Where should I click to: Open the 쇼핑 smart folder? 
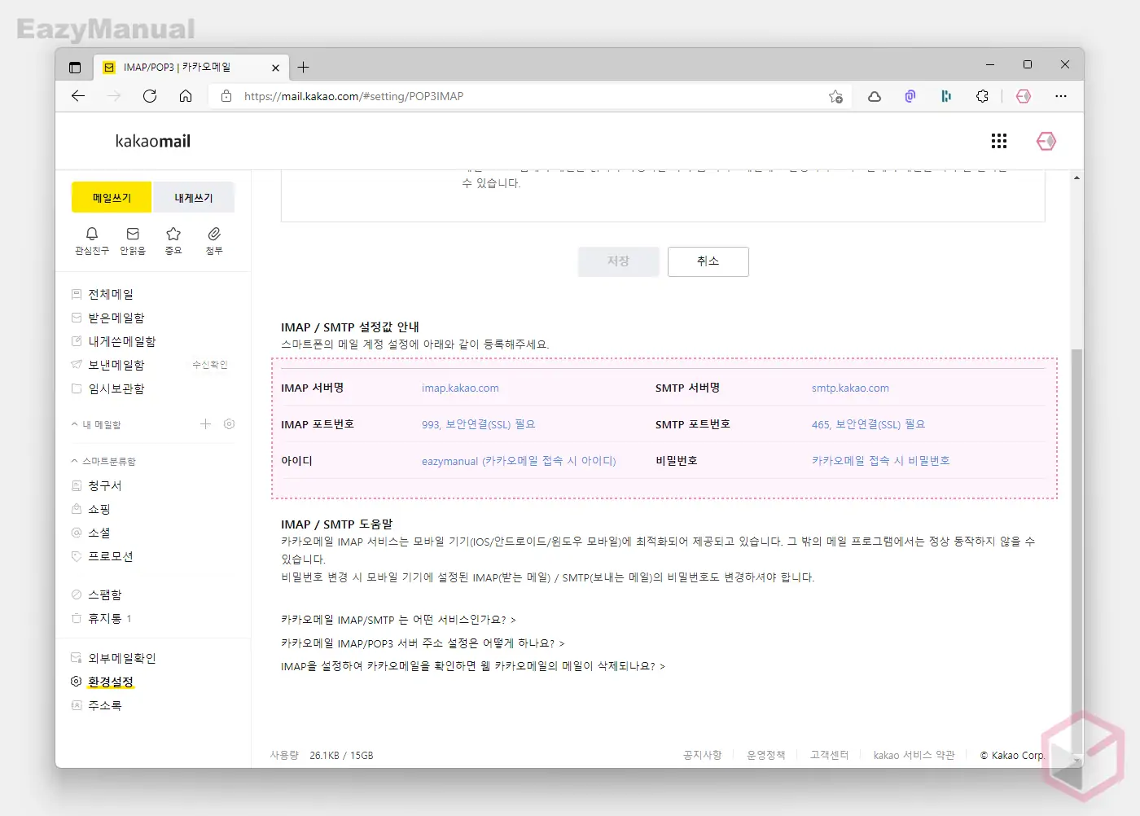(99, 509)
